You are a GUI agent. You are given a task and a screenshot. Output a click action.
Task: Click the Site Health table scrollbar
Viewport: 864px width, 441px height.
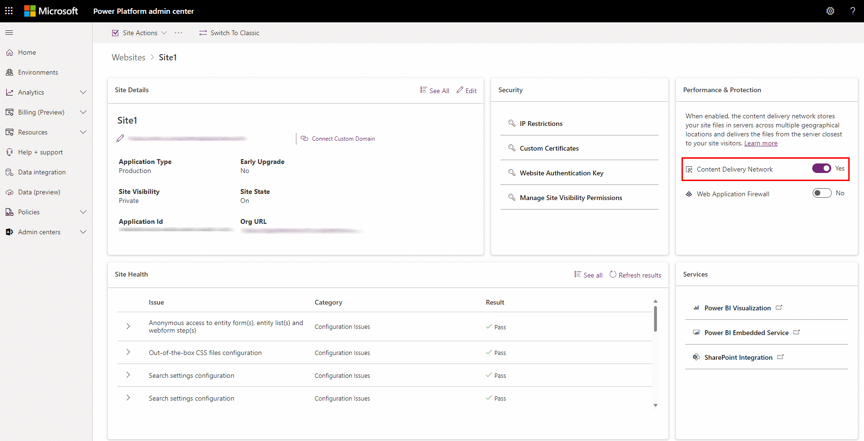pyautogui.click(x=655, y=319)
